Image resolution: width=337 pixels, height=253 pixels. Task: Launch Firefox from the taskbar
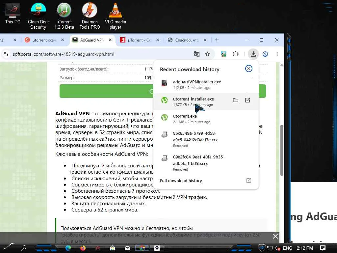coord(83,248)
